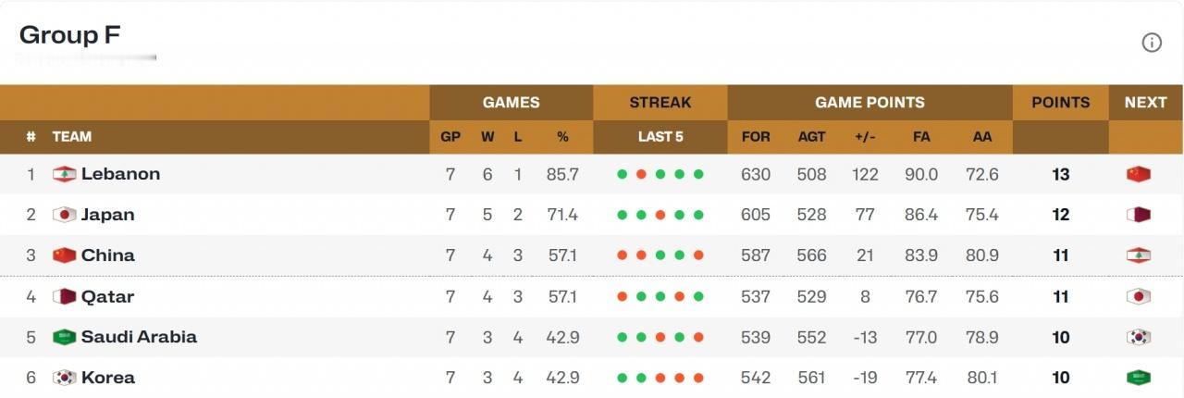Image resolution: width=1184 pixels, height=398 pixels.
Task: Click the orange loss dot in Lebanon's streak
Action: [641, 174]
